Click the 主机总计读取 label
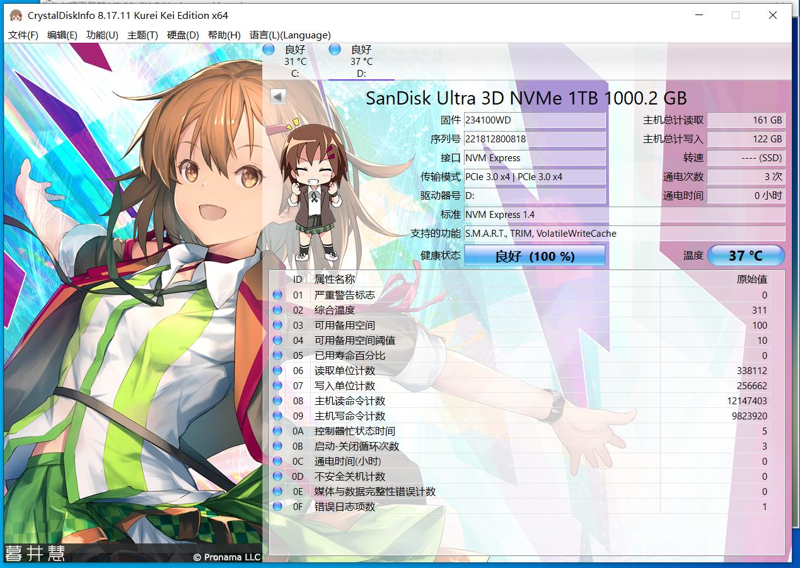The width and height of the screenshot is (800, 568). (x=673, y=120)
